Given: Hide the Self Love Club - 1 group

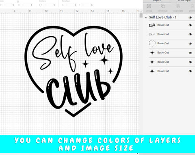Looking at the screenshot, I should click(190, 17).
